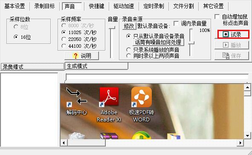
Task: Select the 8位 sample bits radio
Action: 16,27
